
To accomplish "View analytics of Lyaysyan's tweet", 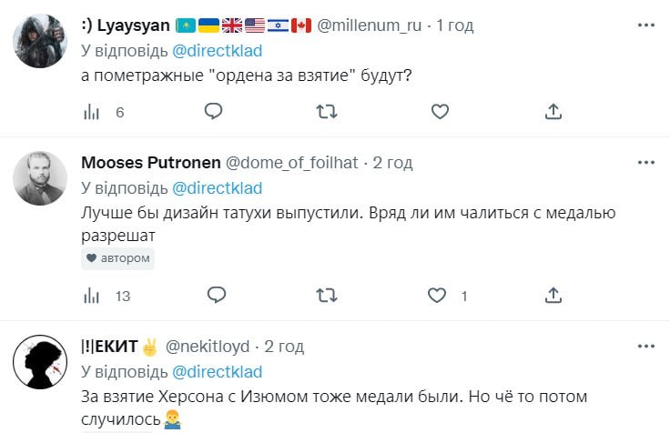I will pyautogui.click(x=92, y=112).
